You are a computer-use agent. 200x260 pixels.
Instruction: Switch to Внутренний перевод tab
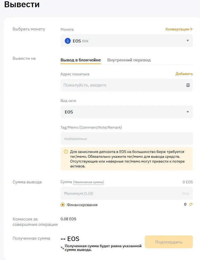tap(129, 60)
